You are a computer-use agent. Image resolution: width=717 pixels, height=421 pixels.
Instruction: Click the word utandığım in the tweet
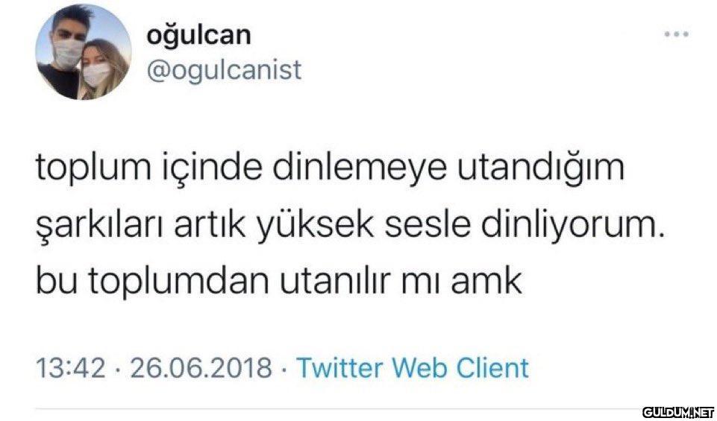(541, 168)
